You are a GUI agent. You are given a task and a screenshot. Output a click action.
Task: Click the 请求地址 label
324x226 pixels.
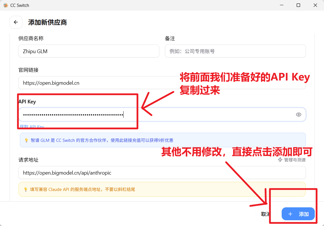[x=28, y=160]
